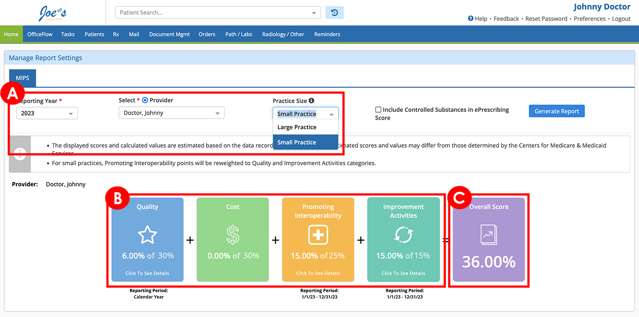Click the Quality star icon
Viewport: 639px width, 317px height.
point(147,235)
